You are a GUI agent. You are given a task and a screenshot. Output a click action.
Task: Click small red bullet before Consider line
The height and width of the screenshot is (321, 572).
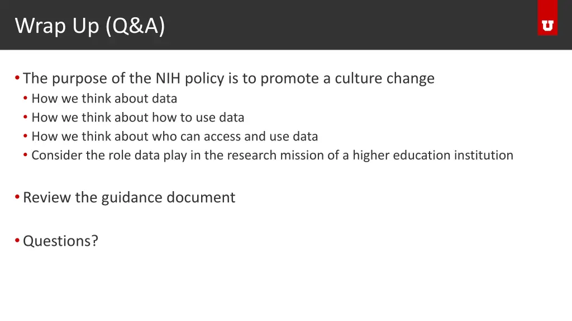click(25, 155)
